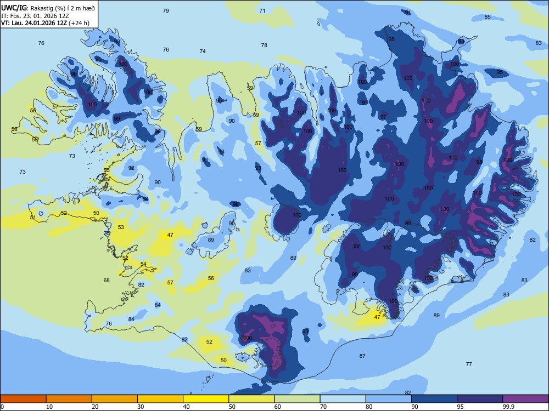
Task: Click the 95–99.9 navy legend swatch
Action: click(480, 399)
